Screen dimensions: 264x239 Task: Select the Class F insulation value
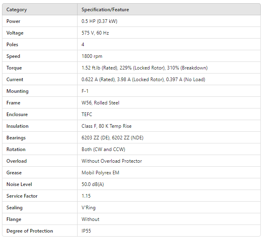click(x=106, y=126)
